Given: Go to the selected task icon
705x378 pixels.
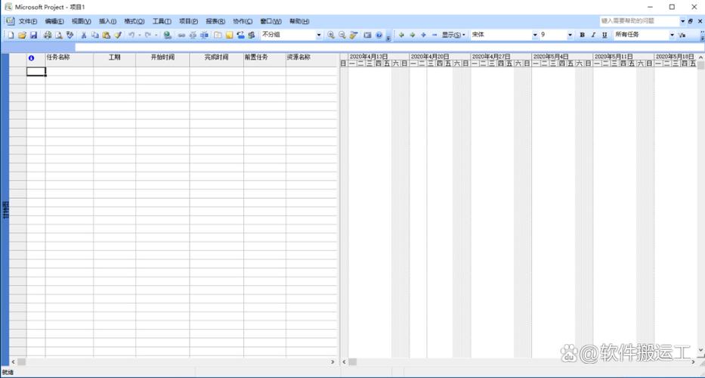Looking at the screenshot, I should pos(354,35).
